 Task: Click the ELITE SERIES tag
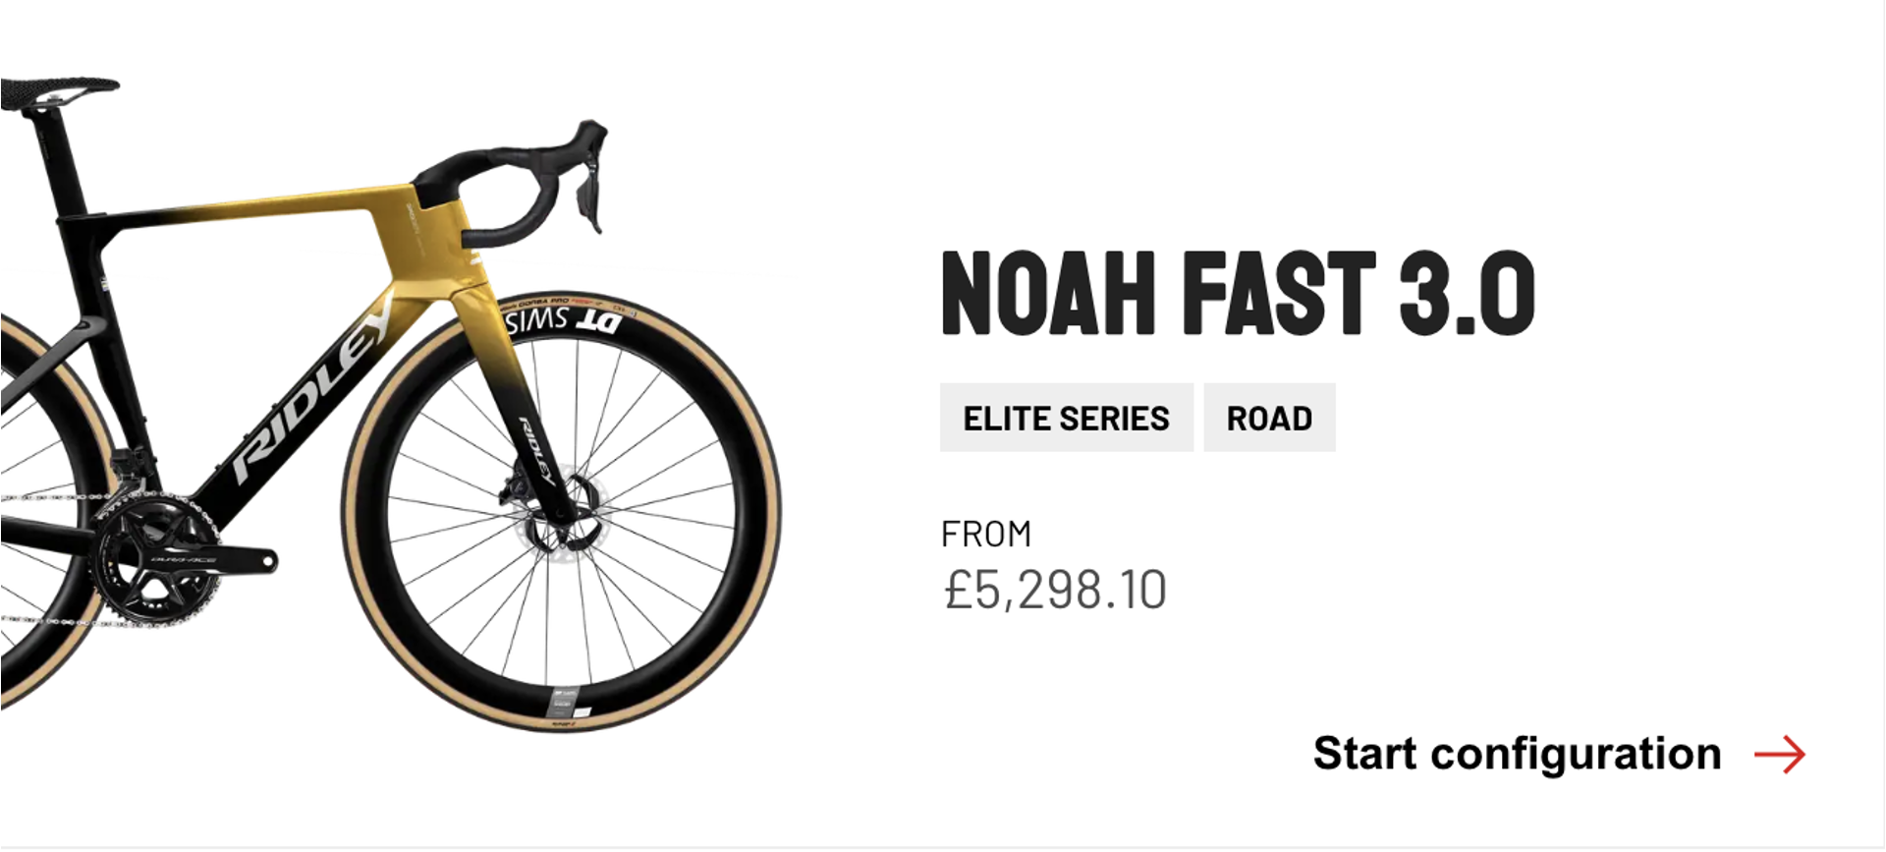click(x=1066, y=417)
